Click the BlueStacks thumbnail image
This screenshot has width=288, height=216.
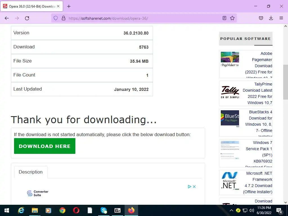pyautogui.click(x=230, y=119)
